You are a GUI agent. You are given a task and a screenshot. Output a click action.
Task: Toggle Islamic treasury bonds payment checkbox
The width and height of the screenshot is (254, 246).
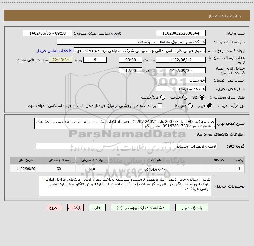[x=160, y=106]
